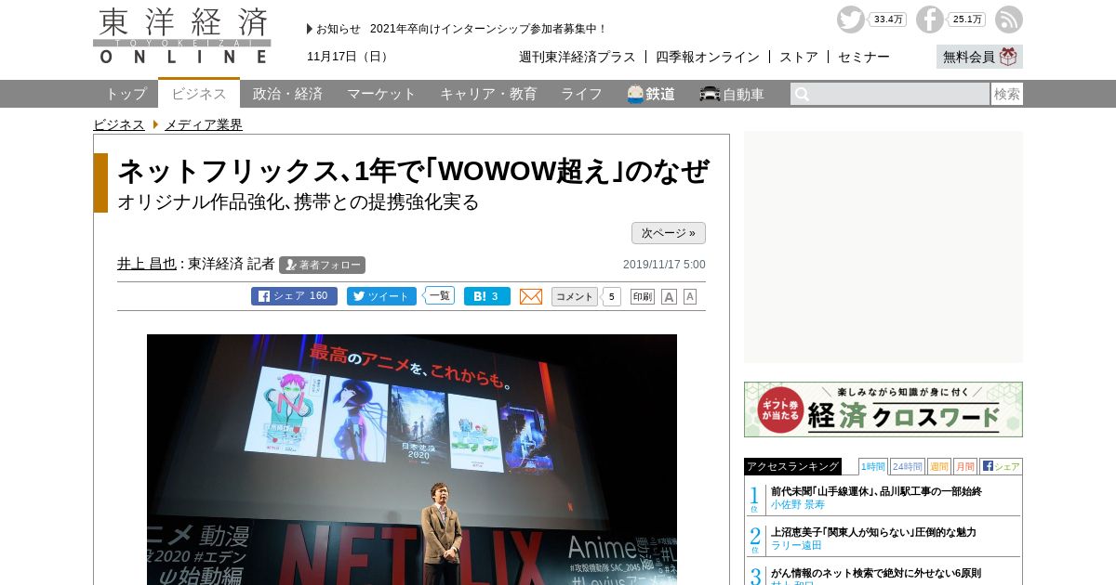Click the Netflix anime event photo
This screenshot has width=1116, height=585.
click(412, 460)
